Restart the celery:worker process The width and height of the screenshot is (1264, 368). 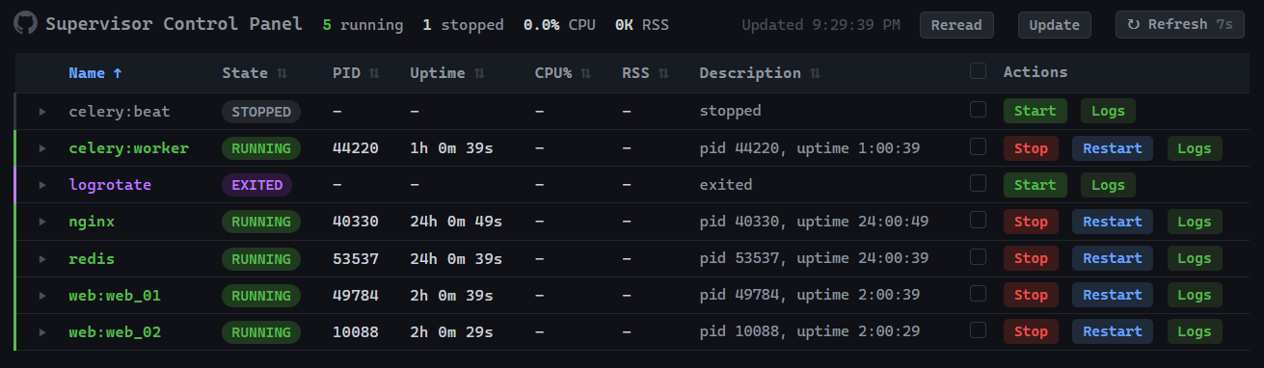1113,148
